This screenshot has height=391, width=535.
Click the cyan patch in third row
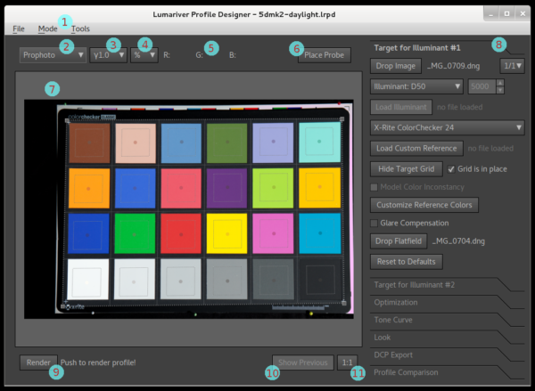tap(320, 233)
